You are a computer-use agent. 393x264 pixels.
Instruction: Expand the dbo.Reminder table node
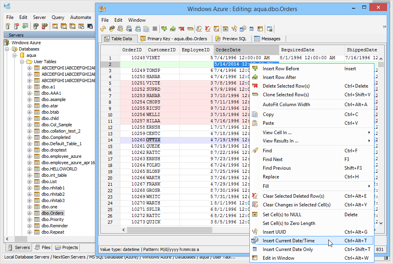pos(30,226)
